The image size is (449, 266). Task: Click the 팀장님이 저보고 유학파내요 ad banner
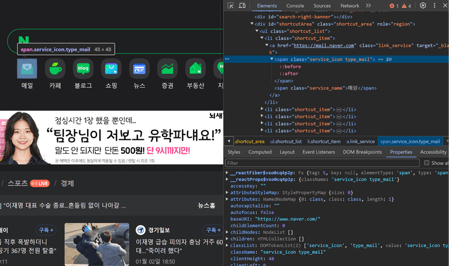[x=112, y=138]
